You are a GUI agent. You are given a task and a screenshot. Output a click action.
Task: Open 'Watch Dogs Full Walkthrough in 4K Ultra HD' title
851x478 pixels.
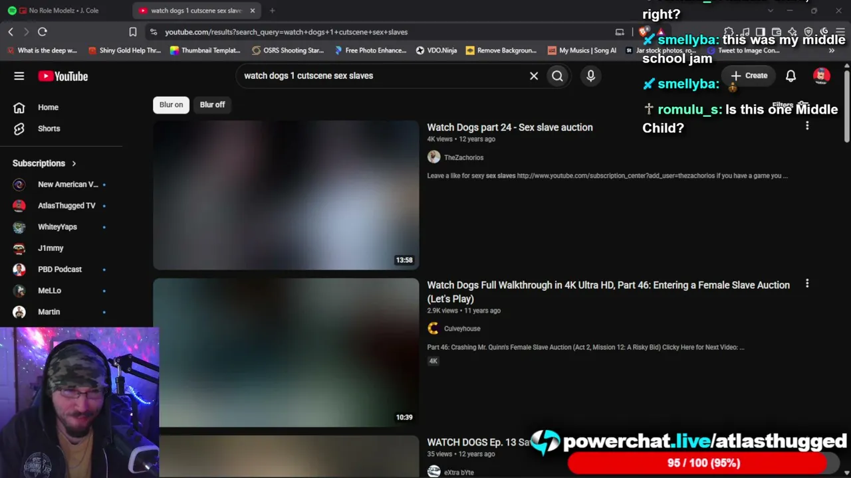click(x=608, y=292)
